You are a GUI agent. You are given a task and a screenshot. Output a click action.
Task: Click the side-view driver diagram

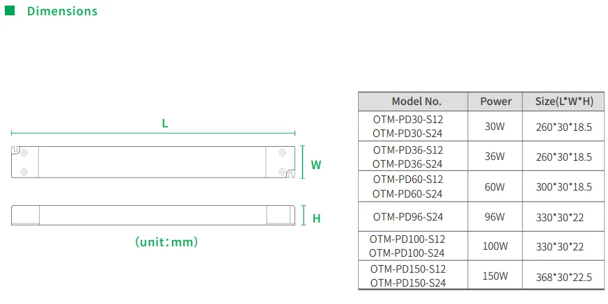pos(153,215)
